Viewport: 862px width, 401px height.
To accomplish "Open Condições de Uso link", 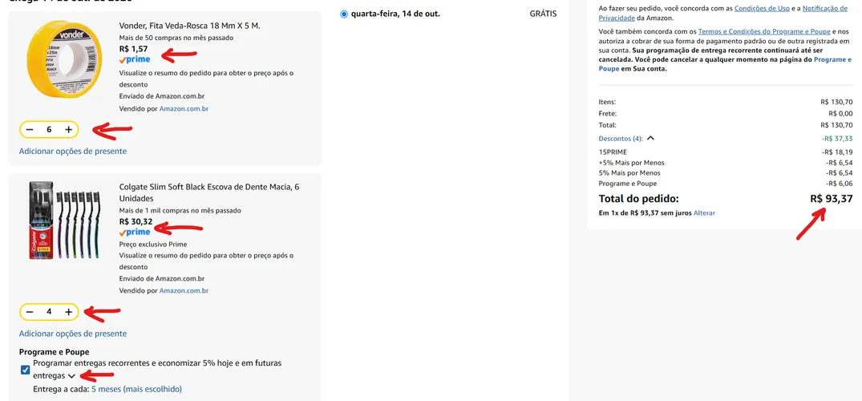I will [762, 8].
